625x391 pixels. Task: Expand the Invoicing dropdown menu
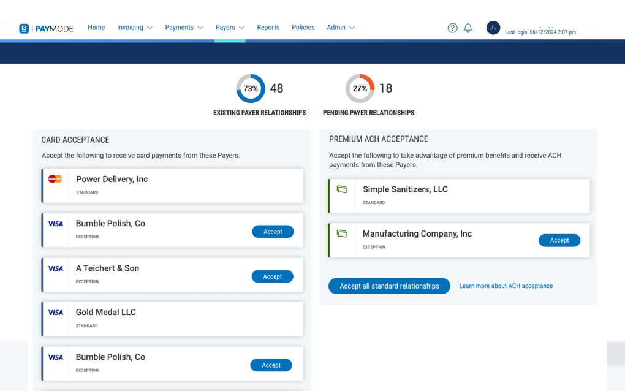click(x=135, y=28)
